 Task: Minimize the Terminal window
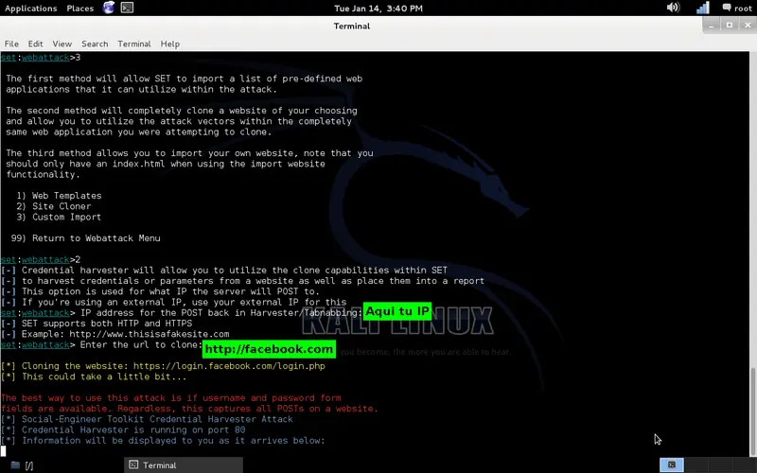coord(711,26)
